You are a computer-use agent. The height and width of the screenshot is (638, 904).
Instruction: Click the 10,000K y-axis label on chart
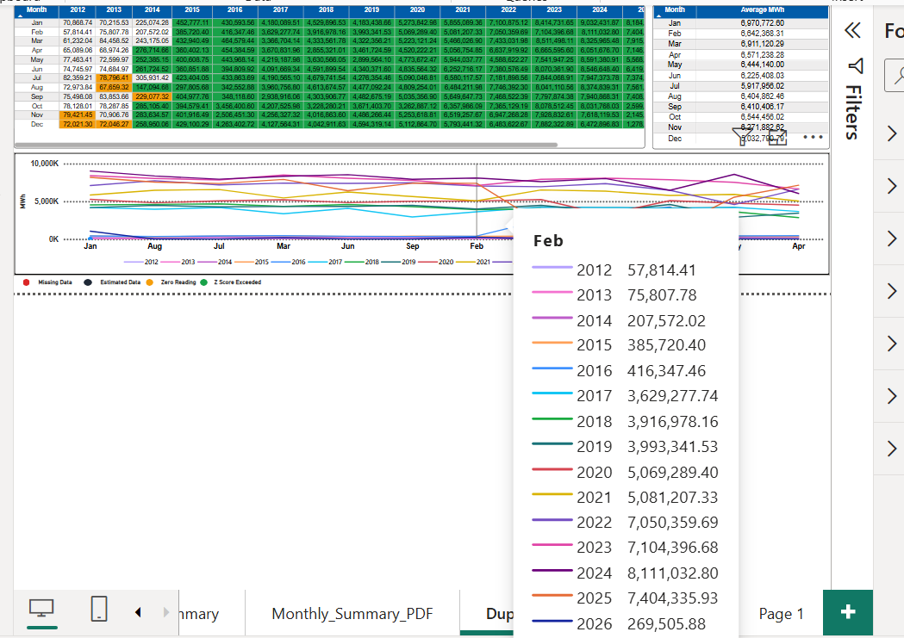tap(45, 164)
